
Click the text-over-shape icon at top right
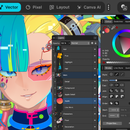124,7
